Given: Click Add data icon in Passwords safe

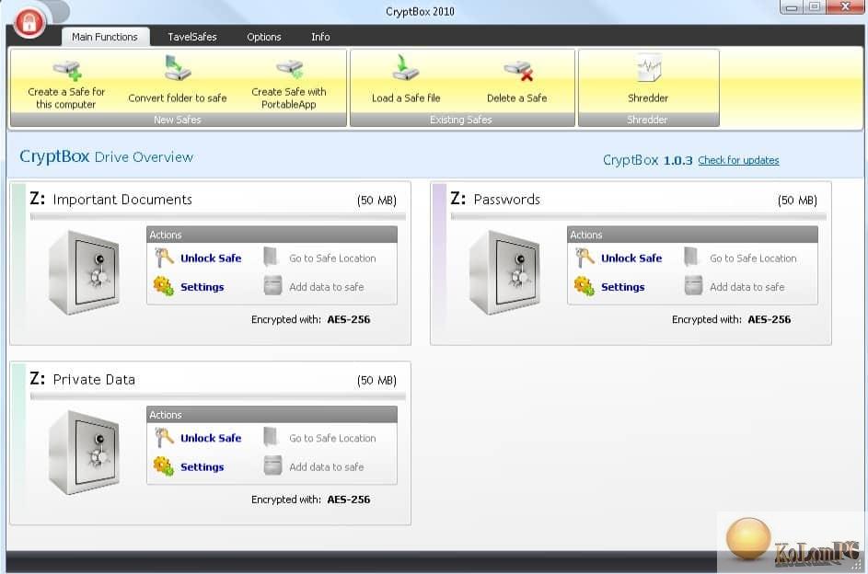Looking at the screenshot, I should 694,286.
